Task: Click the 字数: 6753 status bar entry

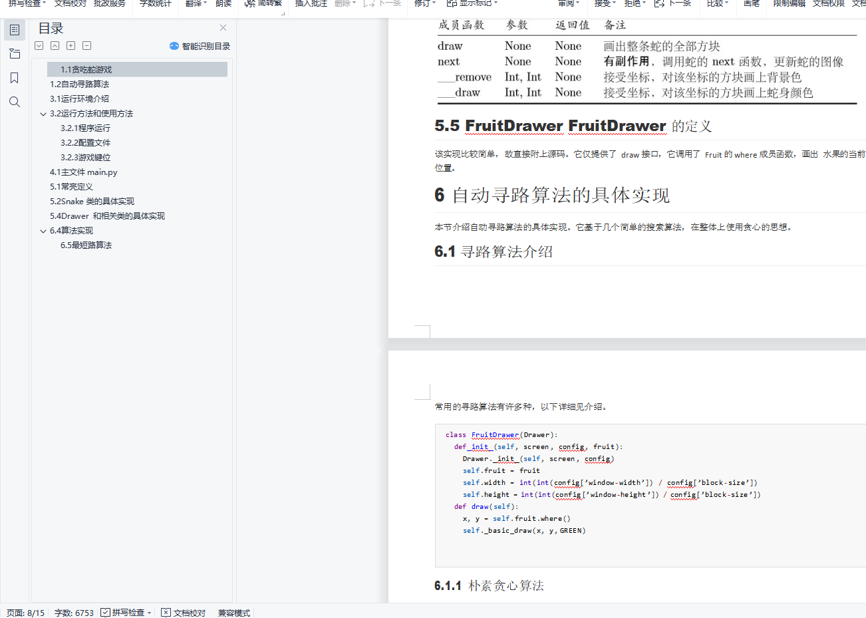Action: point(74,613)
